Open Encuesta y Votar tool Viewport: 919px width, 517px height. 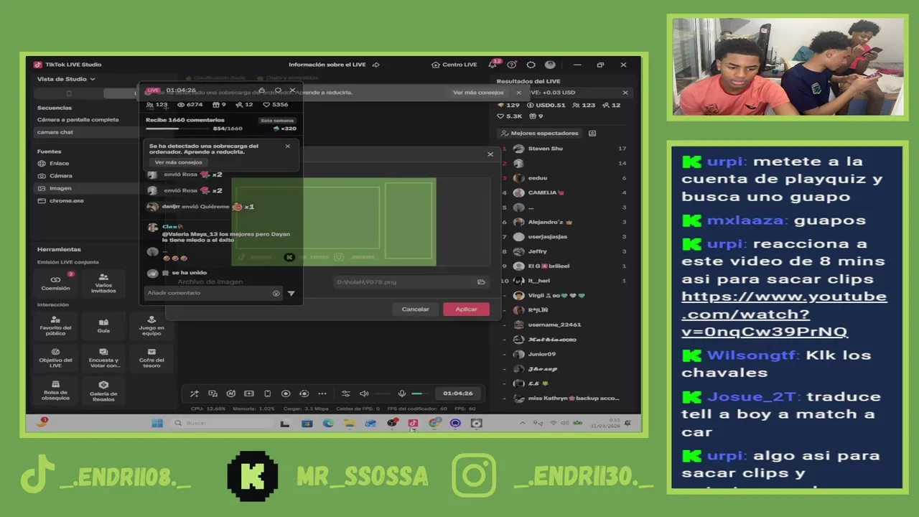pos(103,358)
